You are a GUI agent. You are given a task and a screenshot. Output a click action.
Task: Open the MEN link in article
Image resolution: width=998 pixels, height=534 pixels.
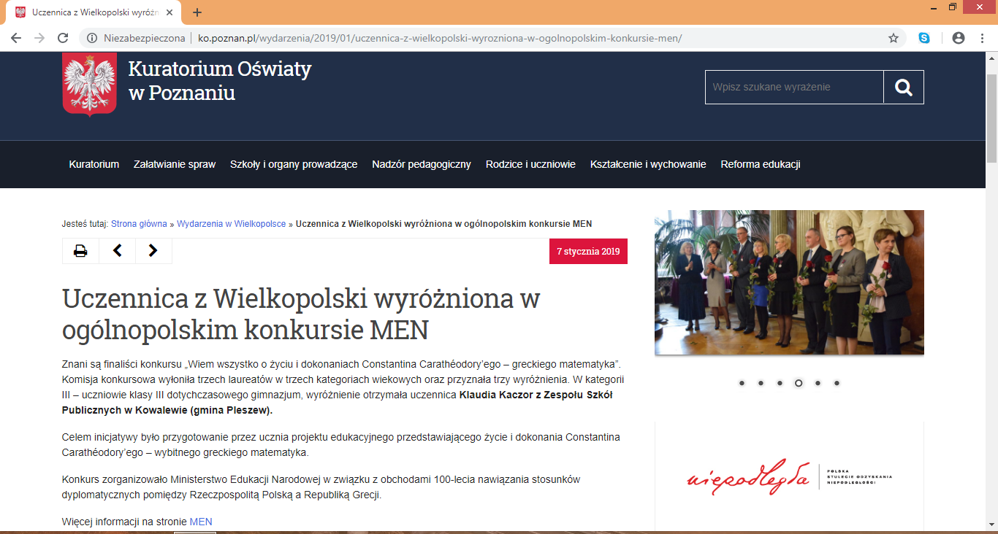point(201,522)
